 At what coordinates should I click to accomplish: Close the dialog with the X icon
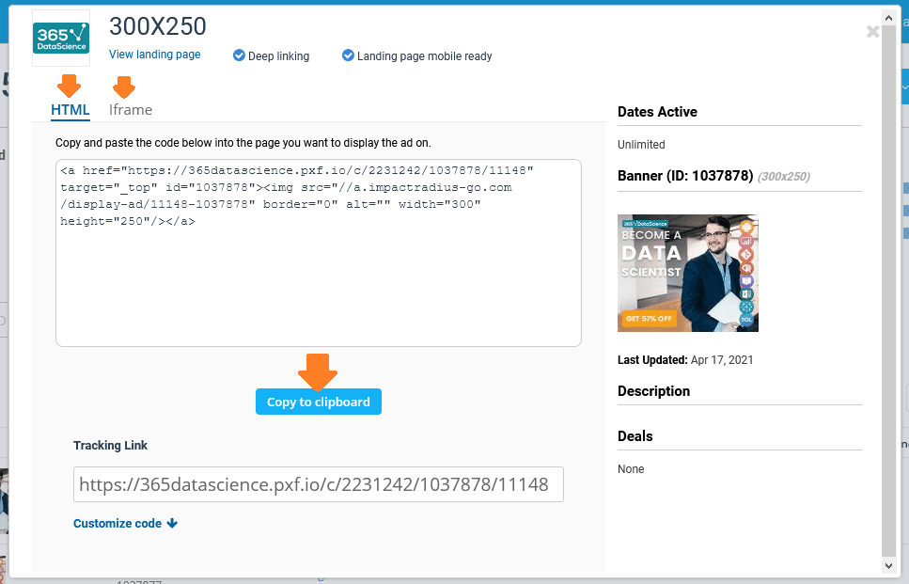(872, 32)
